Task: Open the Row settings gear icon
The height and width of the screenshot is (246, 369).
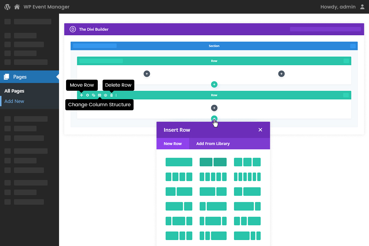Action: [x=87, y=95]
